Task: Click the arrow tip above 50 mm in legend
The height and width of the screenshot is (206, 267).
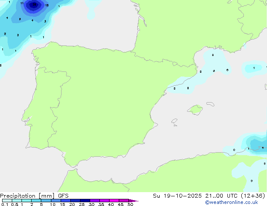Action: point(133,201)
